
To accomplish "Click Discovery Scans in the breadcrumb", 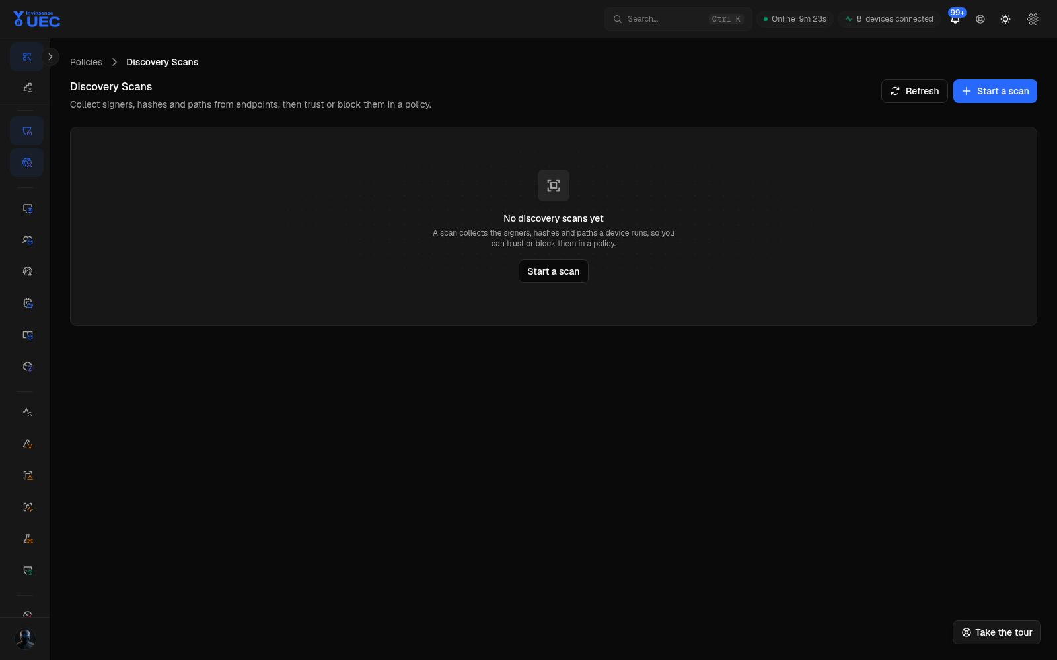I will pos(162,62).
